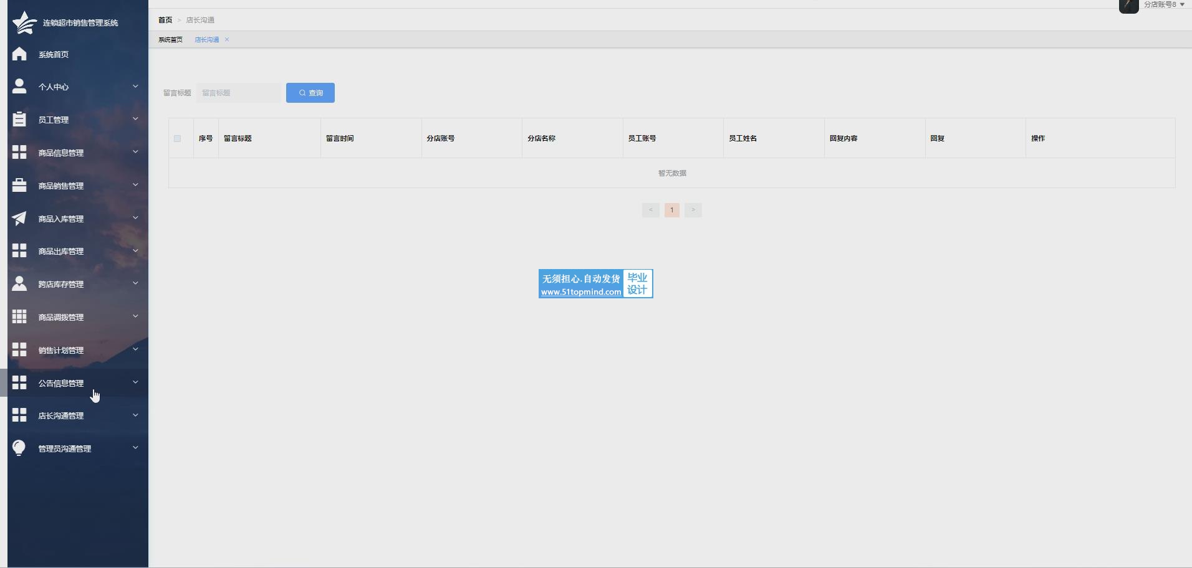Open the 管理员沟通管理 menu item
The width and height of the screenshot is (1192, 568).
(x=78, y=448)
